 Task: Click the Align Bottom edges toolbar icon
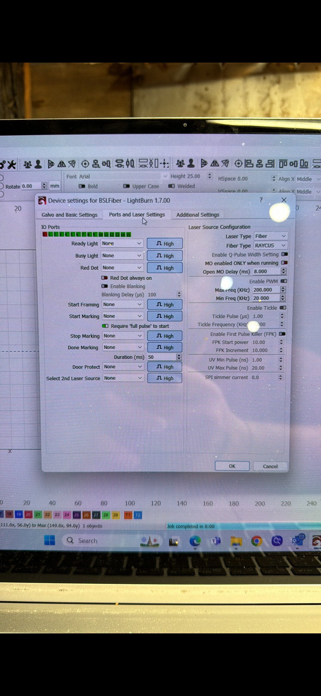click(x=304, y=163)
